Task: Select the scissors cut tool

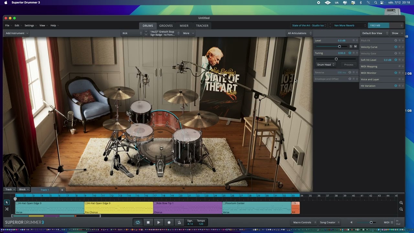Action: 6,209
